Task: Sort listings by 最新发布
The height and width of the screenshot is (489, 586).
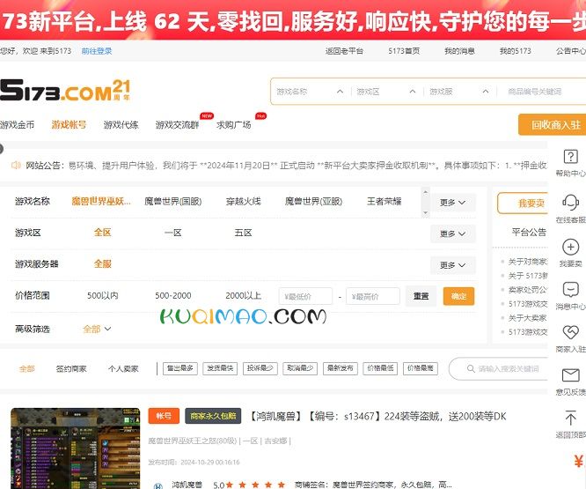Action: (x=341, y=368)
